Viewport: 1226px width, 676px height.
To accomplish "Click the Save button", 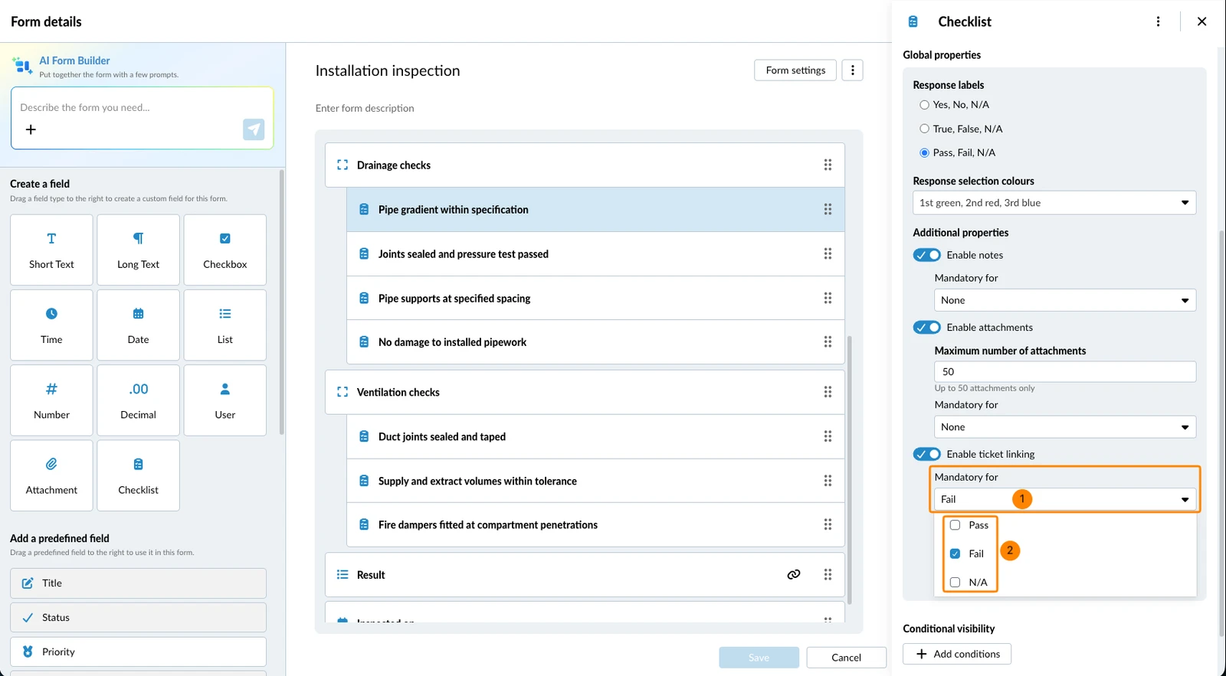I will click(759, 658).
